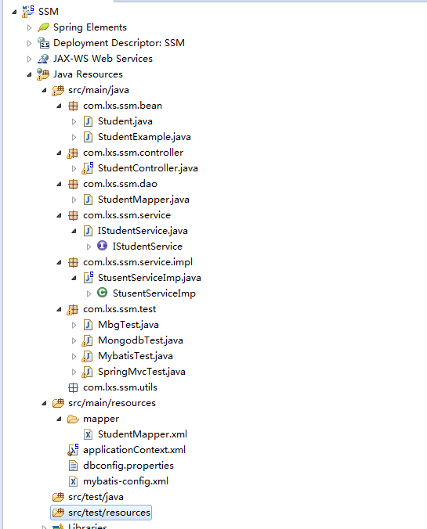
Task: Collapse the com.lxs.ssm.bean package
Action: coord(59,106)
